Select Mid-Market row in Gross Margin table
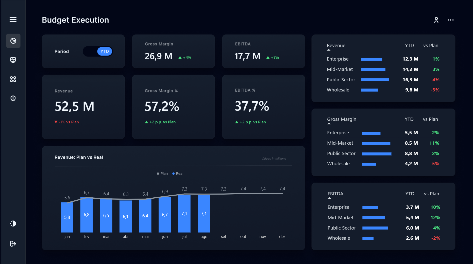Screen dimensions: 473x264 pyautogui.click(x=383, y=143)
